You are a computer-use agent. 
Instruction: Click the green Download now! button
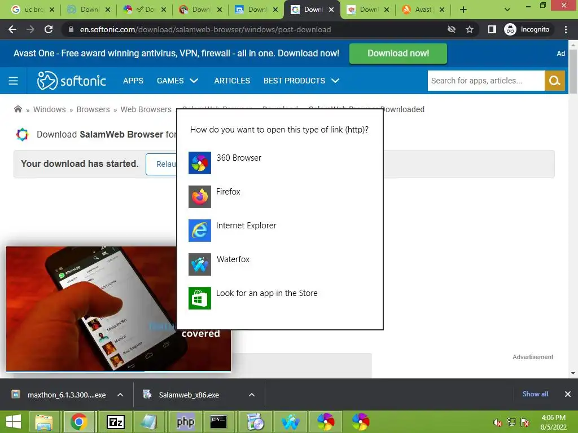[x=398, y=54]
